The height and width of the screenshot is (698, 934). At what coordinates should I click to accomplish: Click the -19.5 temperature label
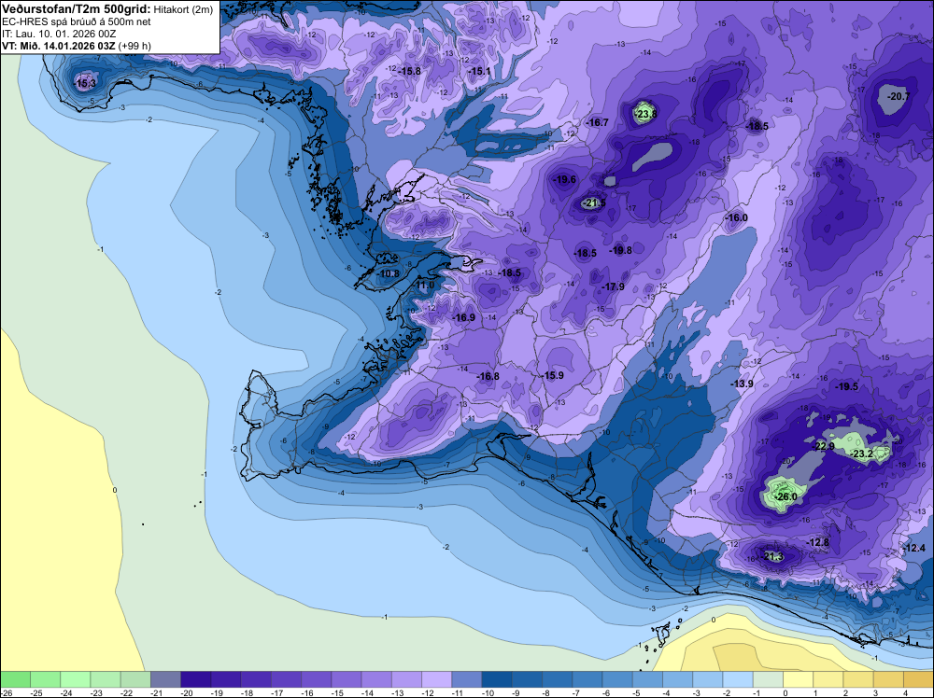(847, 386)
